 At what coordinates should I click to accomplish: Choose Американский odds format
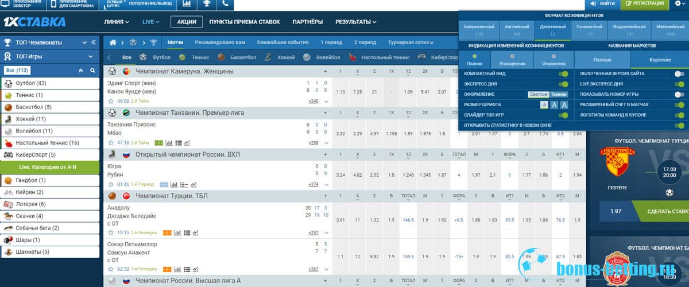pyautogui.click(x=478, y=29)
